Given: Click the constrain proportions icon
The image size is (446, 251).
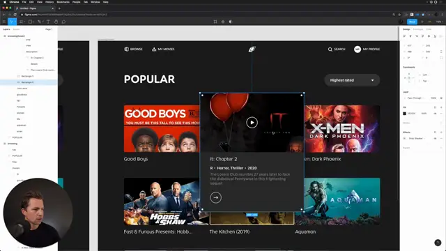Looking at the screenshot, I should click(441, 52).
